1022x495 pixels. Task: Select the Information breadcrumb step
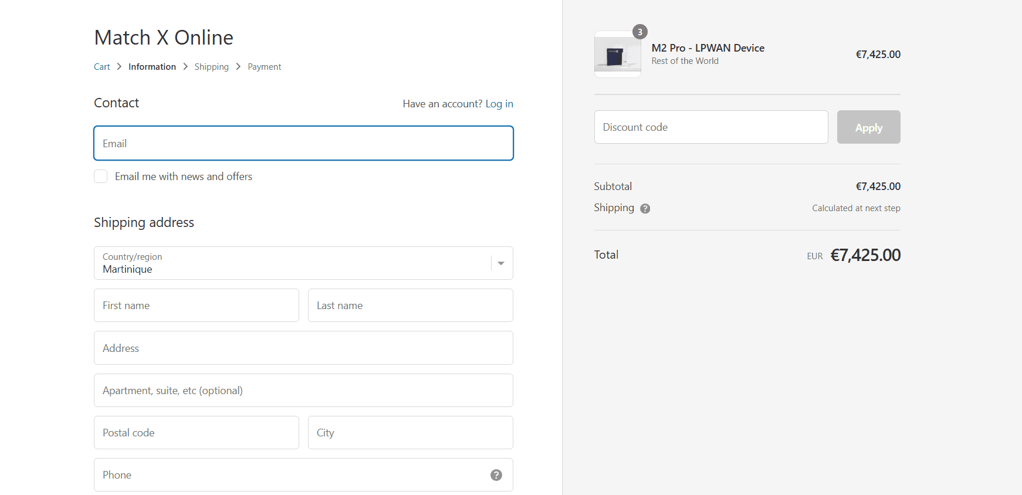[x=152, y=67]
